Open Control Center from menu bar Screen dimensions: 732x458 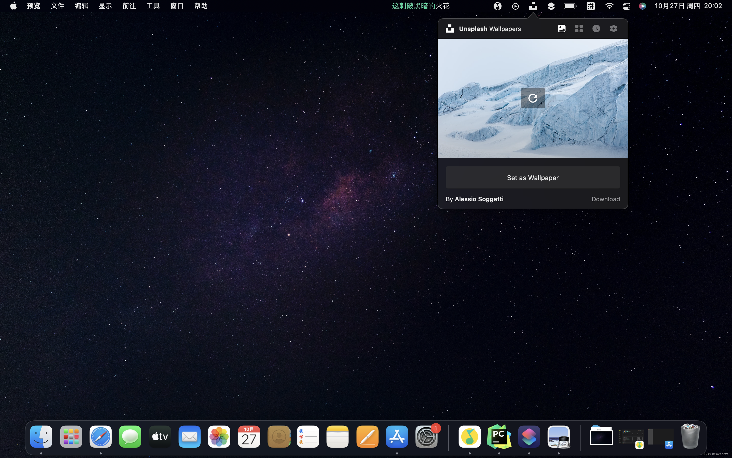click(627, 6)
